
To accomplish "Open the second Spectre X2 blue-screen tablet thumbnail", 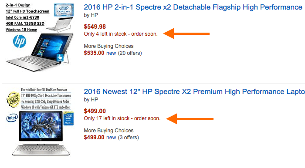I will [40, 121].
